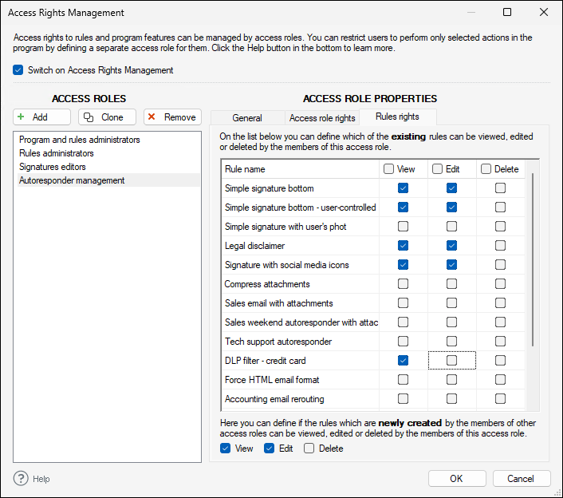Remove the selected access role
Image resolution: width=563 pixels, height=498 pixels.
click(172, 117)
